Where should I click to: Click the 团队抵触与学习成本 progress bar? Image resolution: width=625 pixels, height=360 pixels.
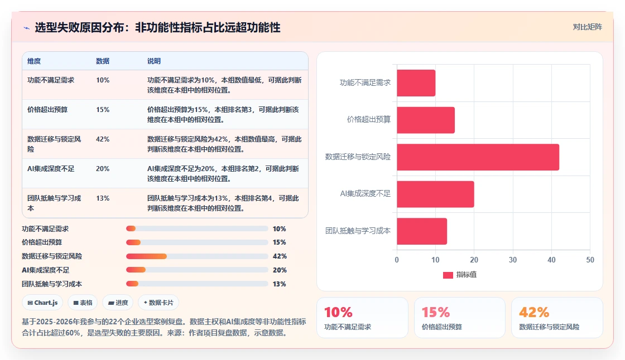coord(197,284)
